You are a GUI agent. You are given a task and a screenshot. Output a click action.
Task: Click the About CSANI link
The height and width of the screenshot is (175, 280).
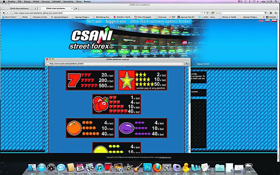click(203, 64)
